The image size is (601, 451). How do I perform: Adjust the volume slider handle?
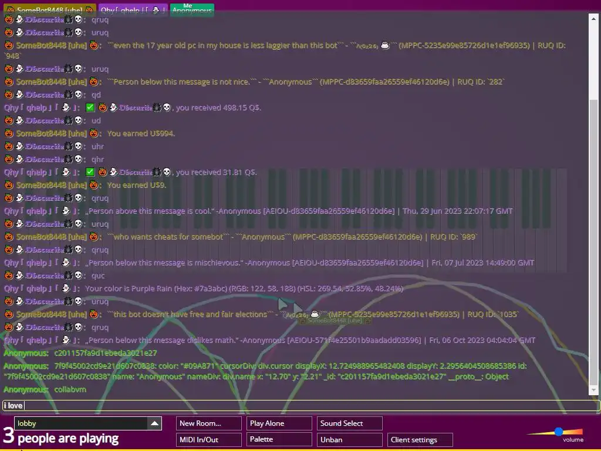click(x=559, y=432)
